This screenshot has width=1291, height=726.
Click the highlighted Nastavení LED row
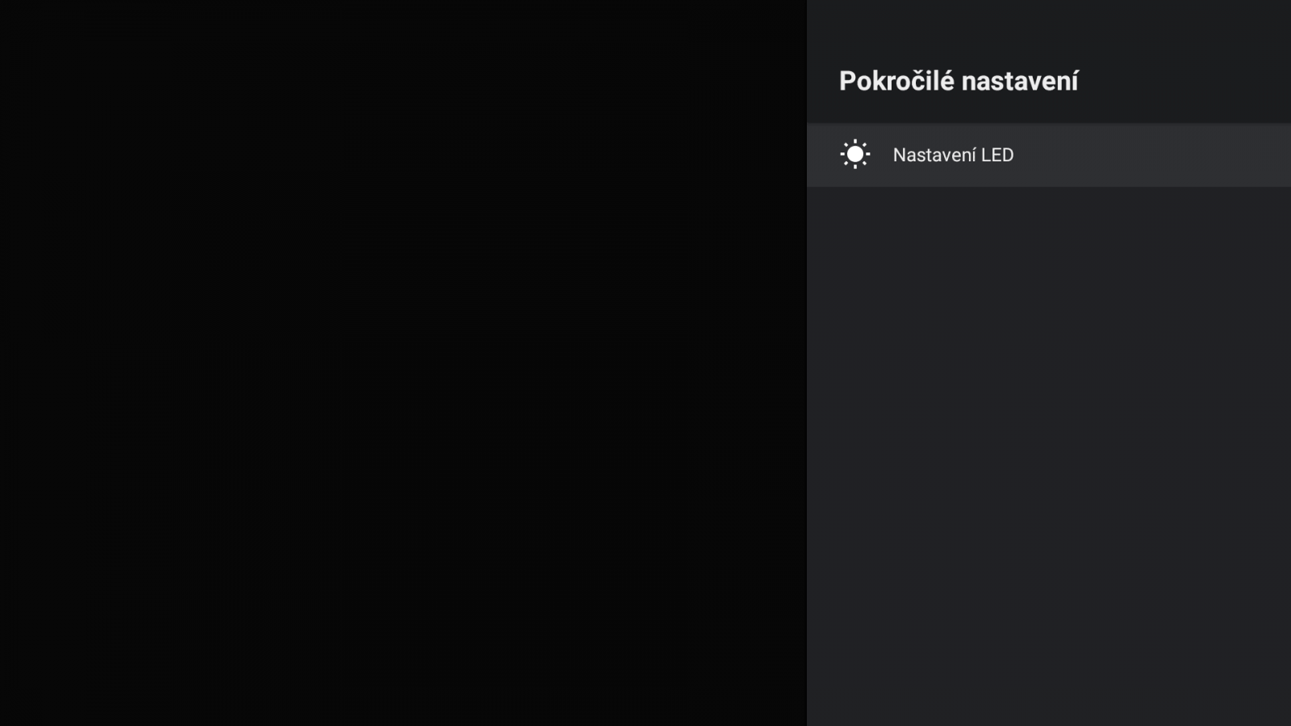click(x=1048, y=155)
